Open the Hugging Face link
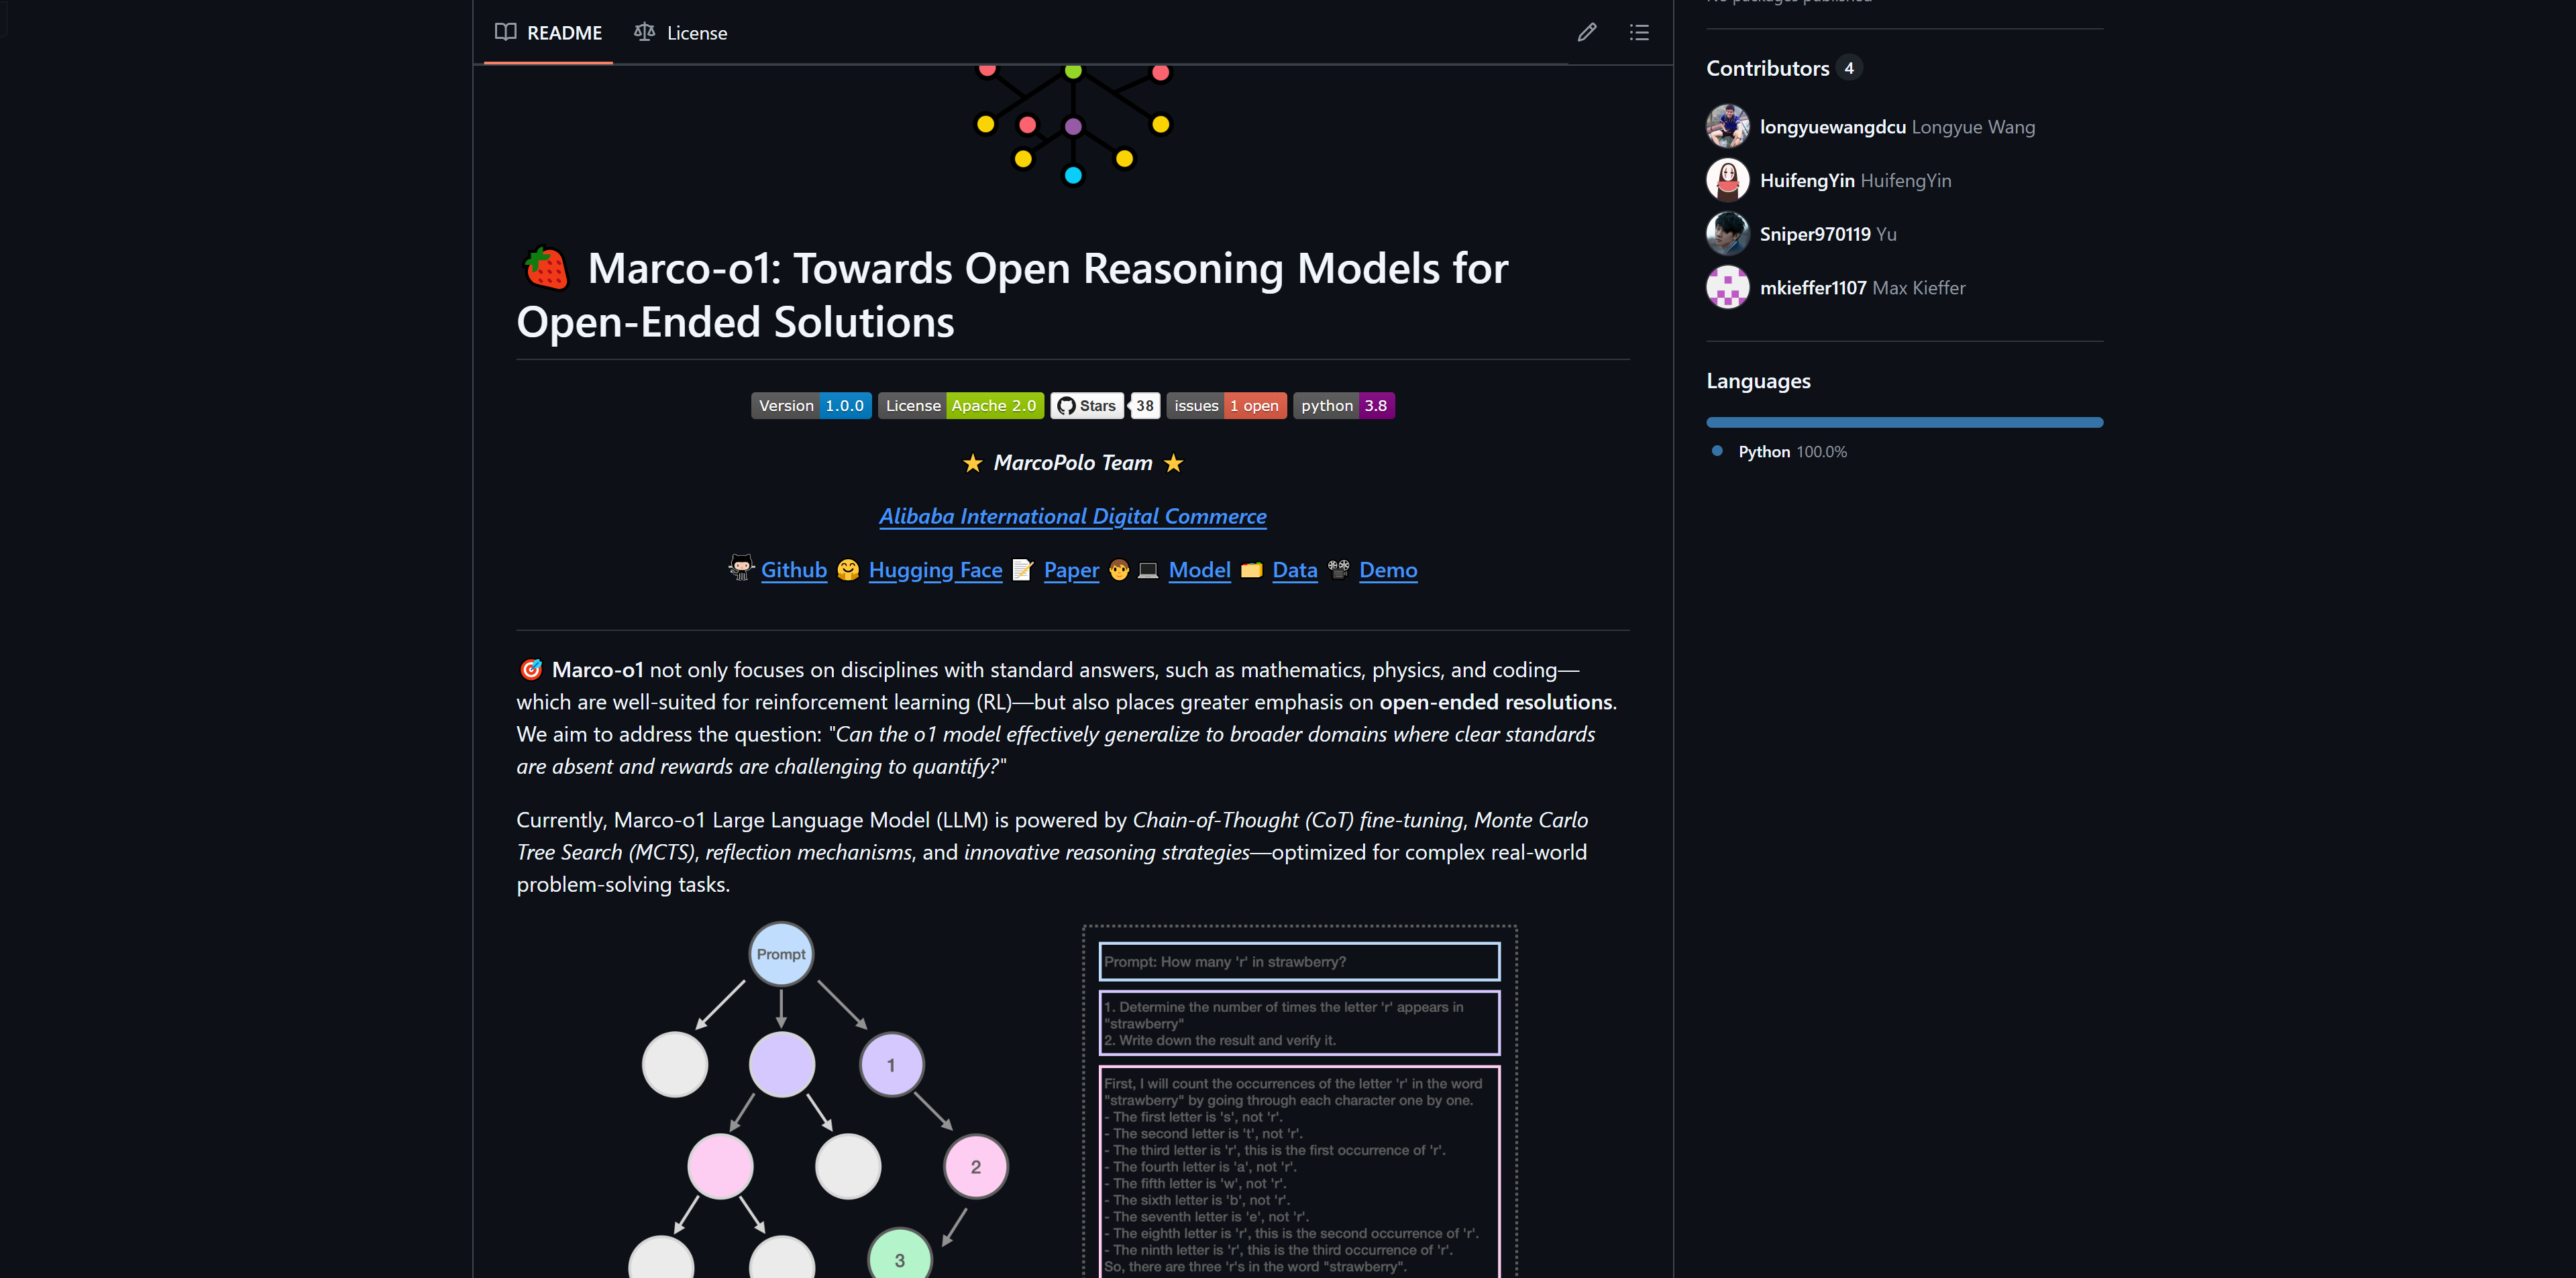Image resolution: width=2576 pixels, height=1278 pixels. [x=935, y=569]
